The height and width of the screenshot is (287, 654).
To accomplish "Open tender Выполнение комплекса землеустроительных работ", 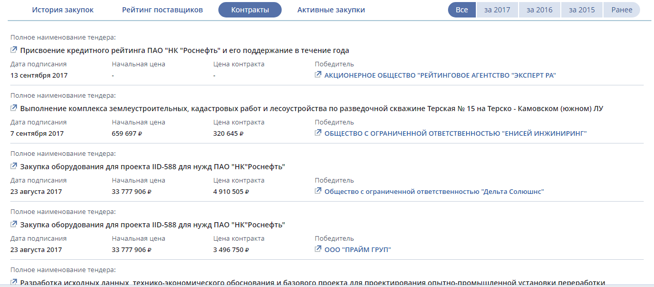I will [312, 109].
